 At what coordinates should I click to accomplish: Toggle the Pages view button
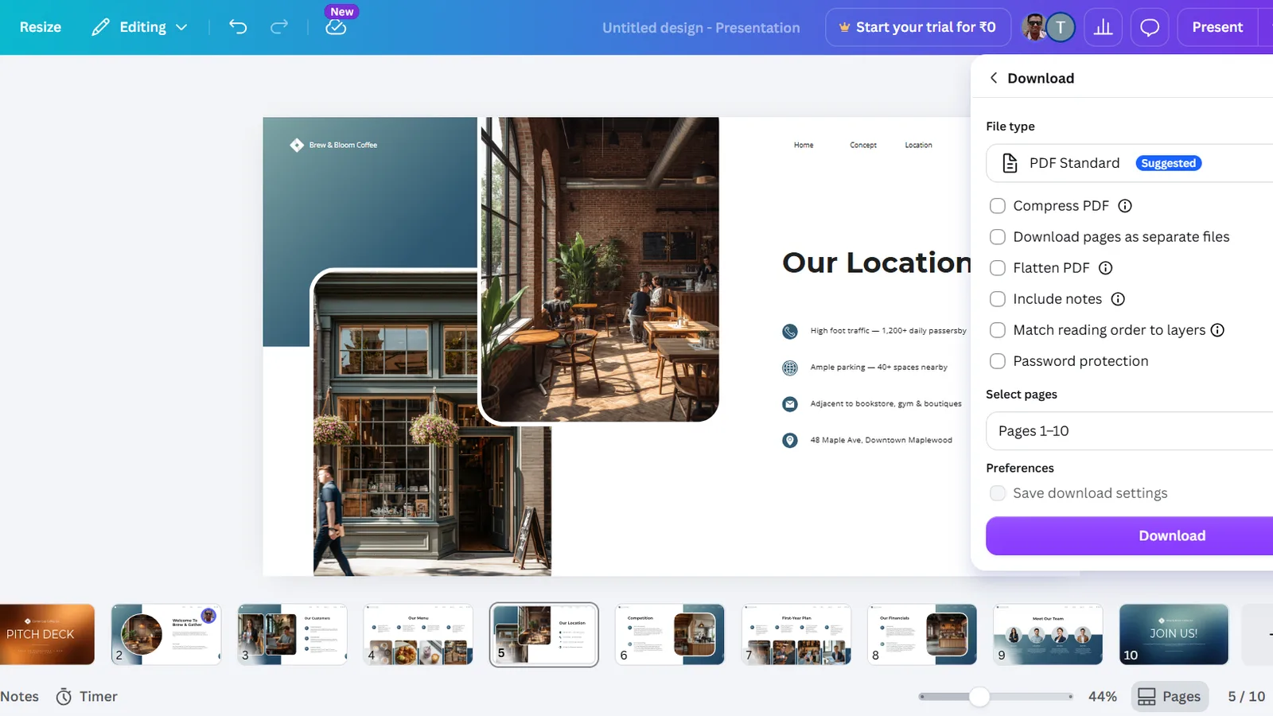point(1170,697)
